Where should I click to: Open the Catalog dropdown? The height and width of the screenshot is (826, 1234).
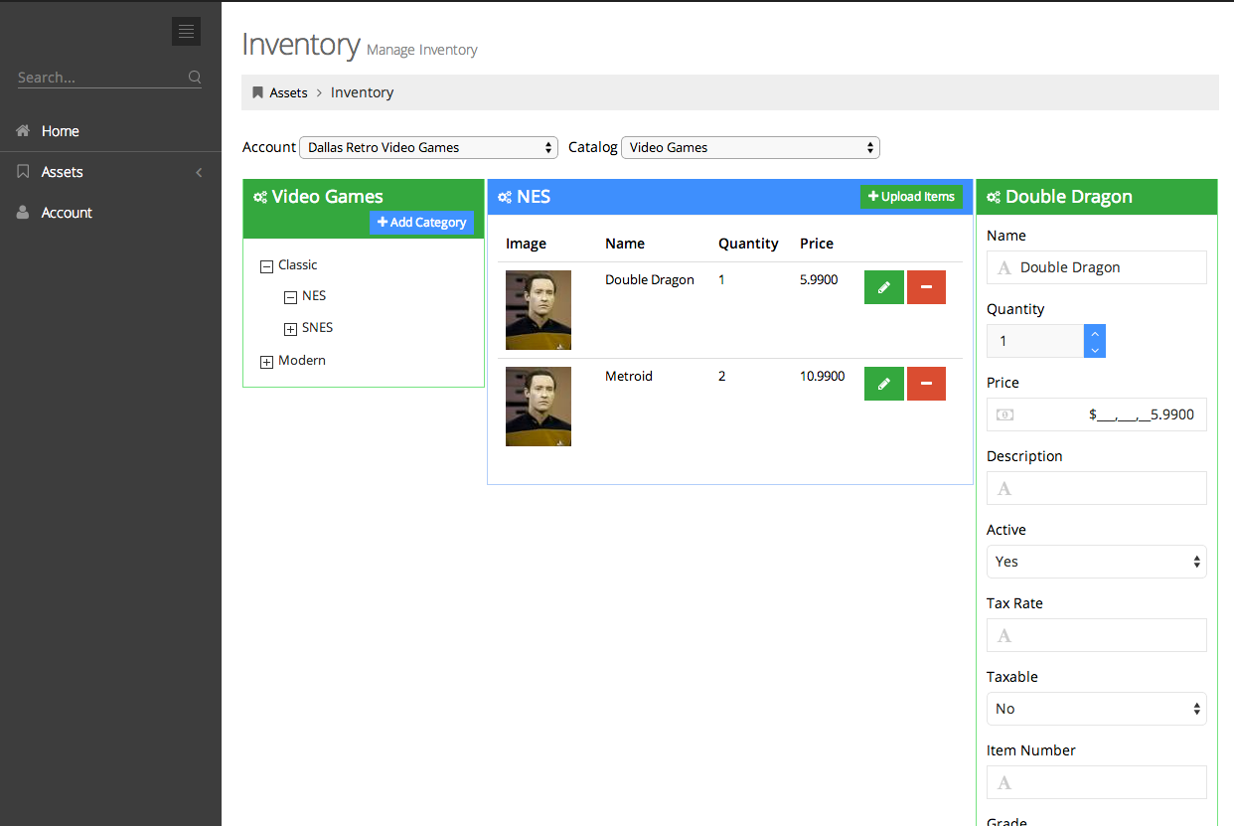click(750, 147)
